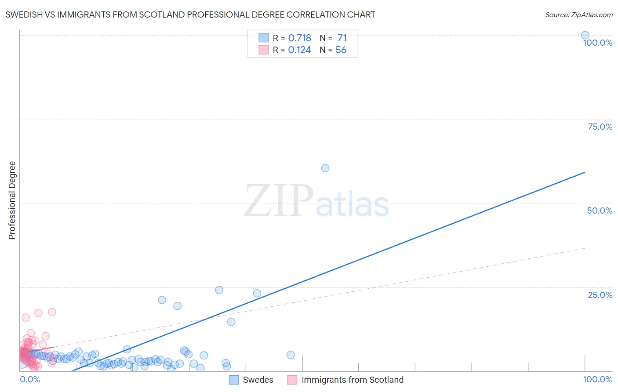The width and height of the screenshot is (618, 392).
Task: Click the 100.0% y-axis tick label
Action: click(x=598, y=43)
